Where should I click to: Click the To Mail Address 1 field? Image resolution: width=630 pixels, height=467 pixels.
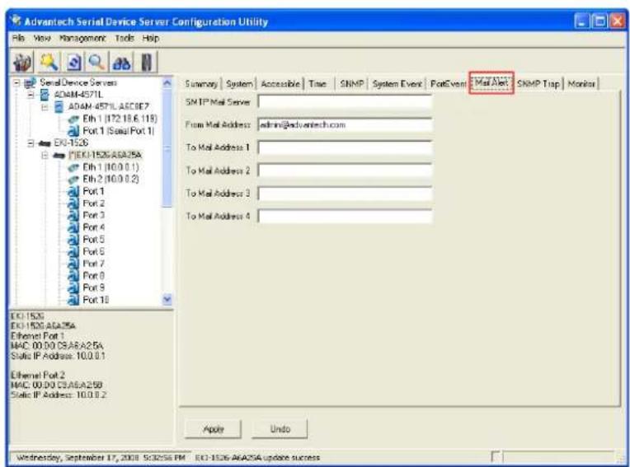click(345, 147)
